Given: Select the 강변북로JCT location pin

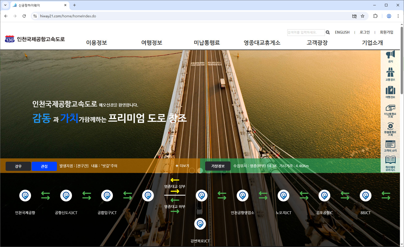Looking at the screenshot, I should 200,224.
